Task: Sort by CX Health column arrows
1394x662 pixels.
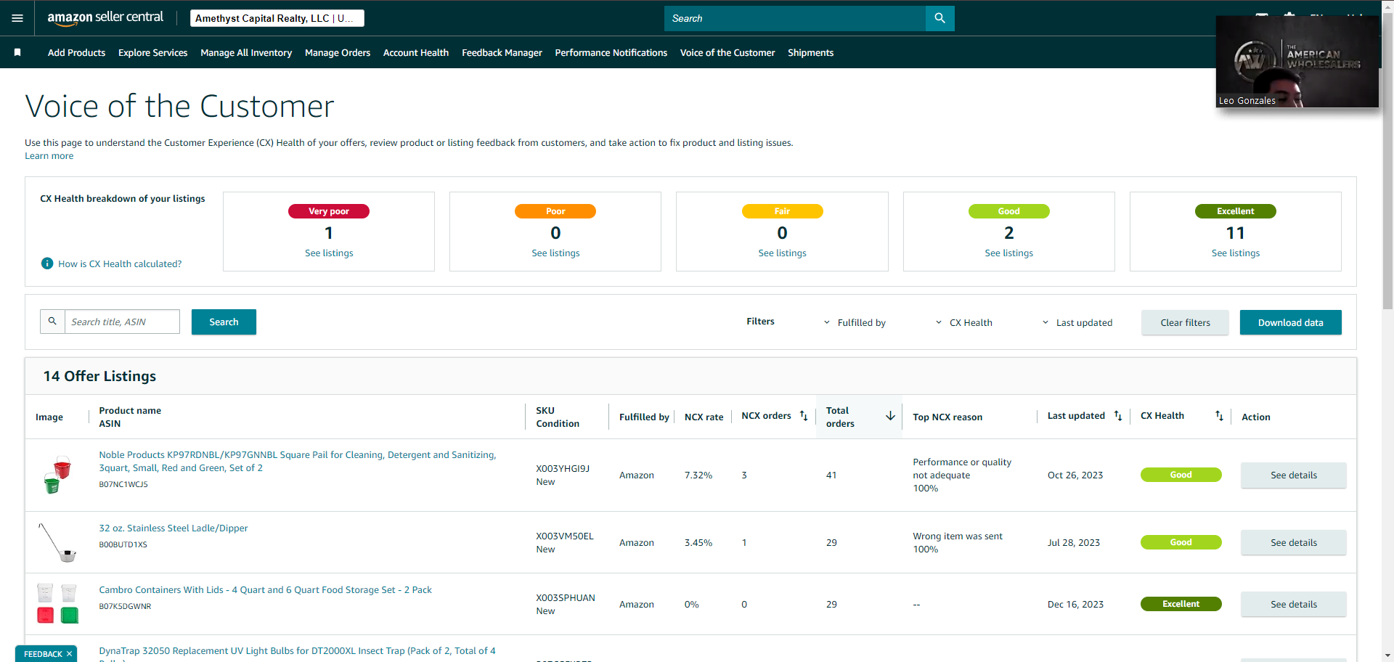Action: (1219, 416)
